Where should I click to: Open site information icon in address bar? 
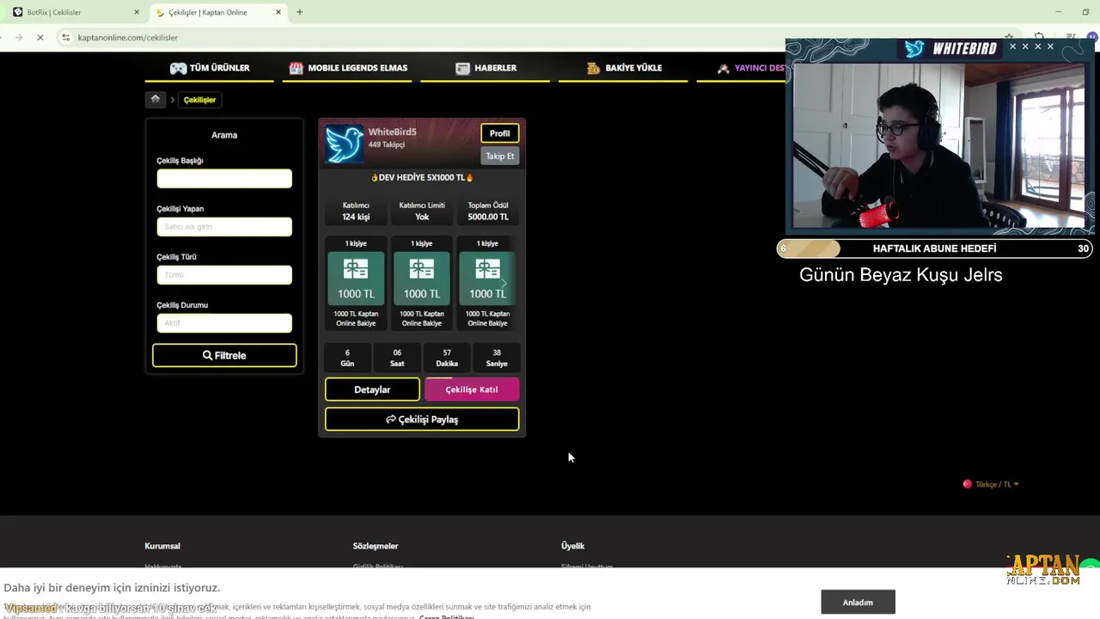pos(66,38)
